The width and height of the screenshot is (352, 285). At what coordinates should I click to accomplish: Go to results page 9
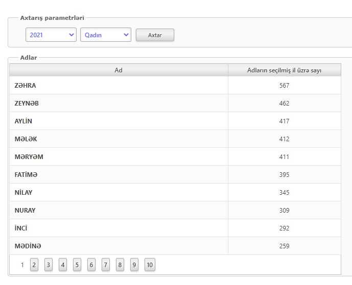click(134, 265)
